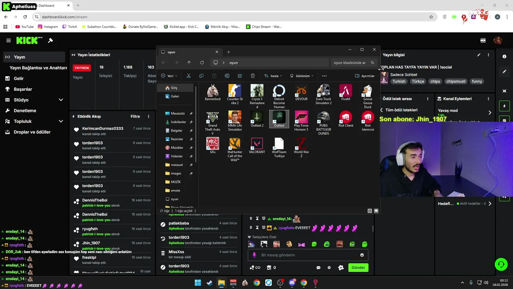The image size is (513, 289).
Task: Switch Explorer to details list view
Action: 370,211
